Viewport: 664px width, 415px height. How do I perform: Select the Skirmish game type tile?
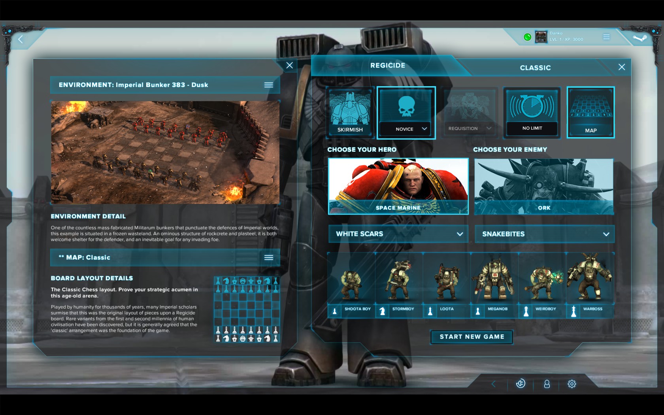click(x=350, y=112)
